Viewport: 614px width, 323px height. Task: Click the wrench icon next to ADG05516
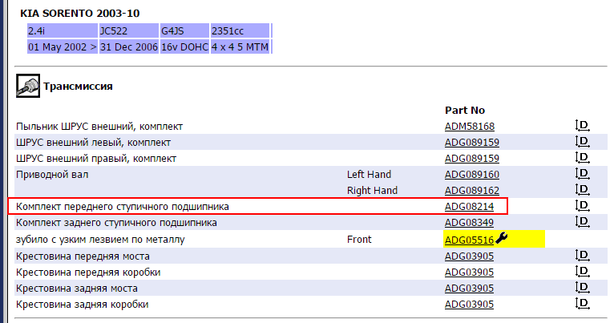(x=502, y=238)
